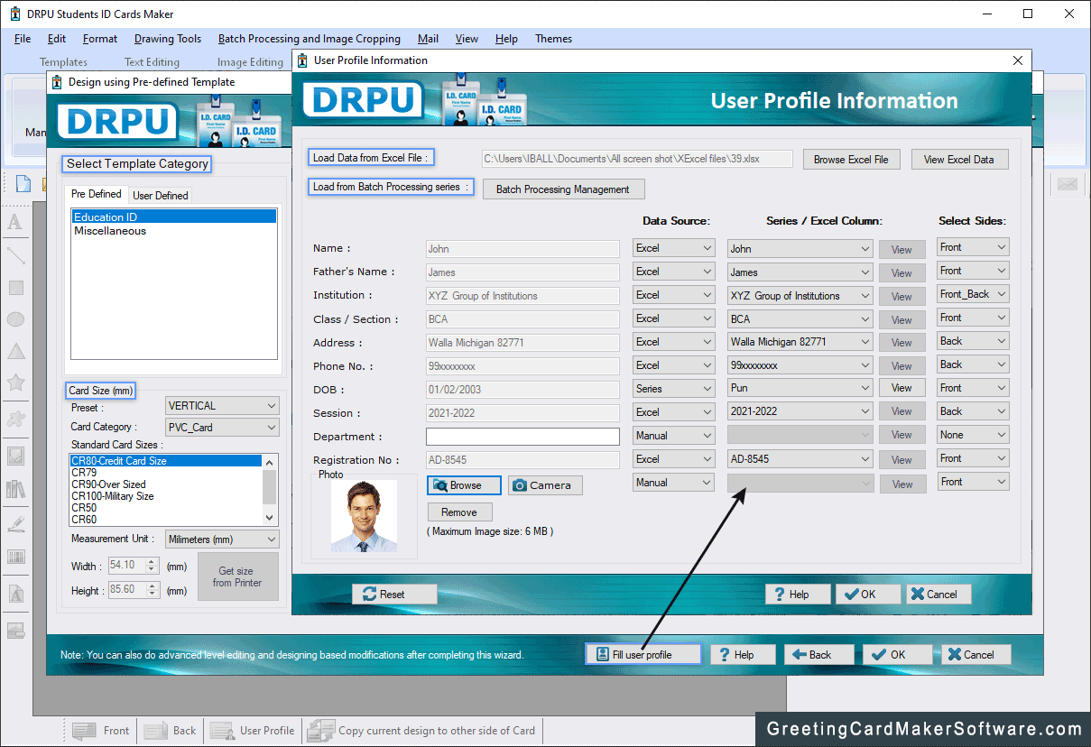Select Miscellaneous template category
Image resolution: width=1091 pixels, height=747 pixels.
(x=110, y=231)
